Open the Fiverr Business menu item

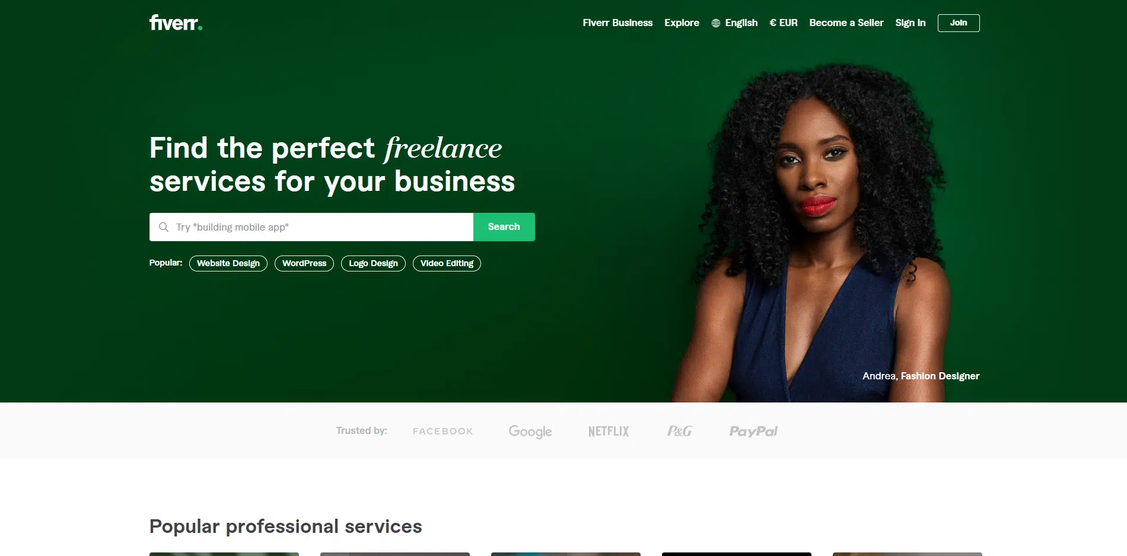(x=617, y=23)
